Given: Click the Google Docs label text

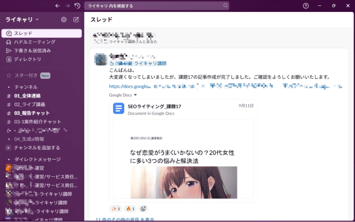Looking at the screenshot, I should 120,95.
